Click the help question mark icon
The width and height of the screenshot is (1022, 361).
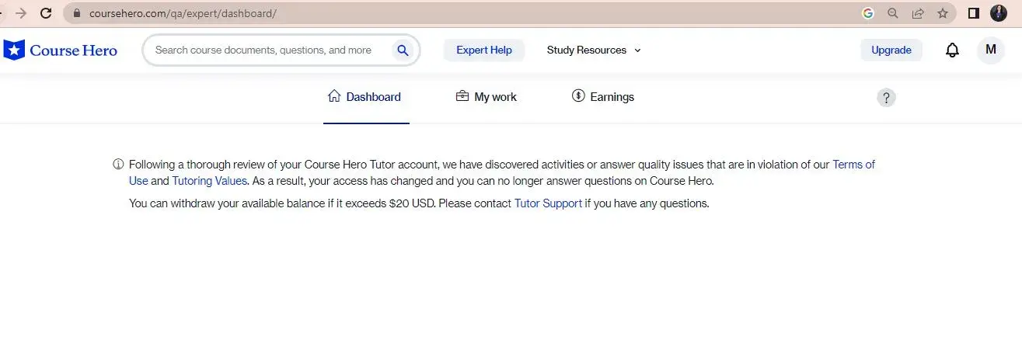pyautogui.click(x=886, y=98)
